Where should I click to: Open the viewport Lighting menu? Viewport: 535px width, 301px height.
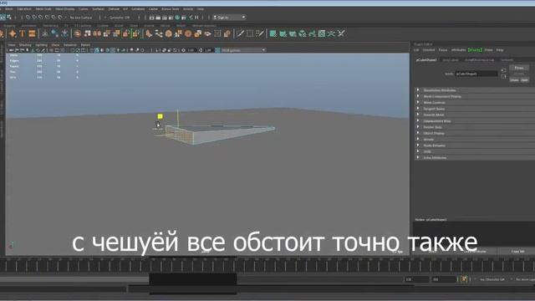[x=41, y=44]
